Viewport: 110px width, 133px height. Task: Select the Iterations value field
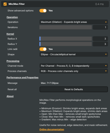click(x=100, y=27)
